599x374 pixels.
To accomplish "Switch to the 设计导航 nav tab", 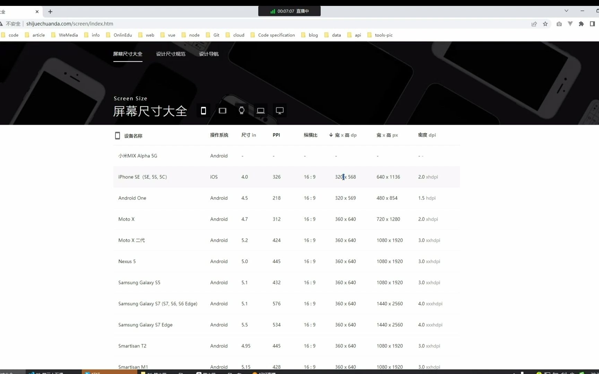I will point(209,54).
